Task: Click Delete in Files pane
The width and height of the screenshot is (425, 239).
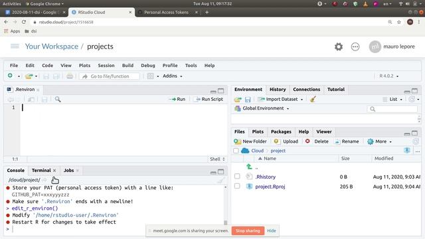Action: tap(317, 141)
